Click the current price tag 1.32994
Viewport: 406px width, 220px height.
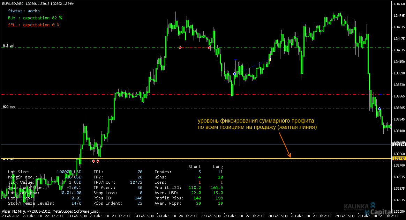coord(399,144)
